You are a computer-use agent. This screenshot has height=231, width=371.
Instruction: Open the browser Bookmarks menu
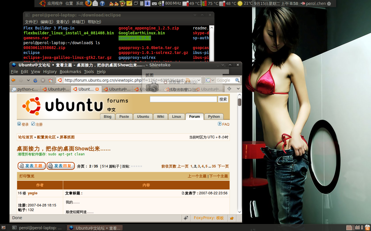click(x=70, y=72)
